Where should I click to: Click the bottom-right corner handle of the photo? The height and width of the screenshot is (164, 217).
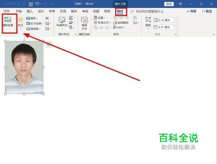tap(43, 94)
